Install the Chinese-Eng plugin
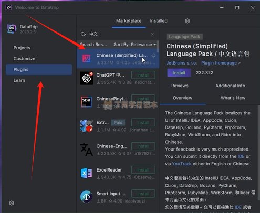Viewport: 260px width, 213px height. pos(143,146)
